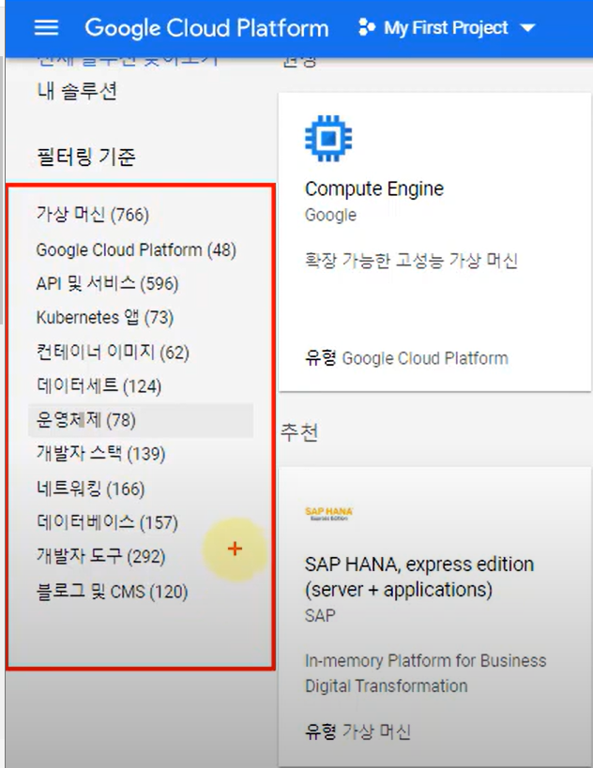
Task: Filter by 가상 머신 (766)
Action: (x=93, y=215)
